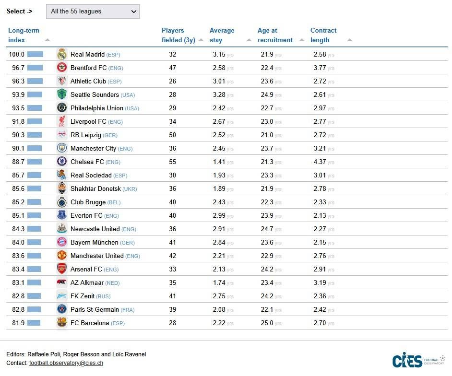This screenshot has width=452, height=376.
Task: Click the Liverpool FC club crest
Action: click(61, 121)
